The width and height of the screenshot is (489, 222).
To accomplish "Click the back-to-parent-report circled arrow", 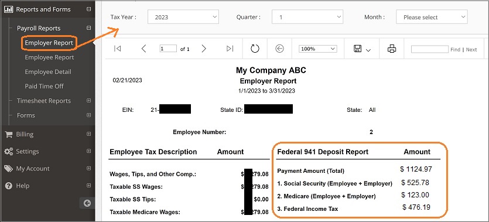I will click(x=279, y=49).
